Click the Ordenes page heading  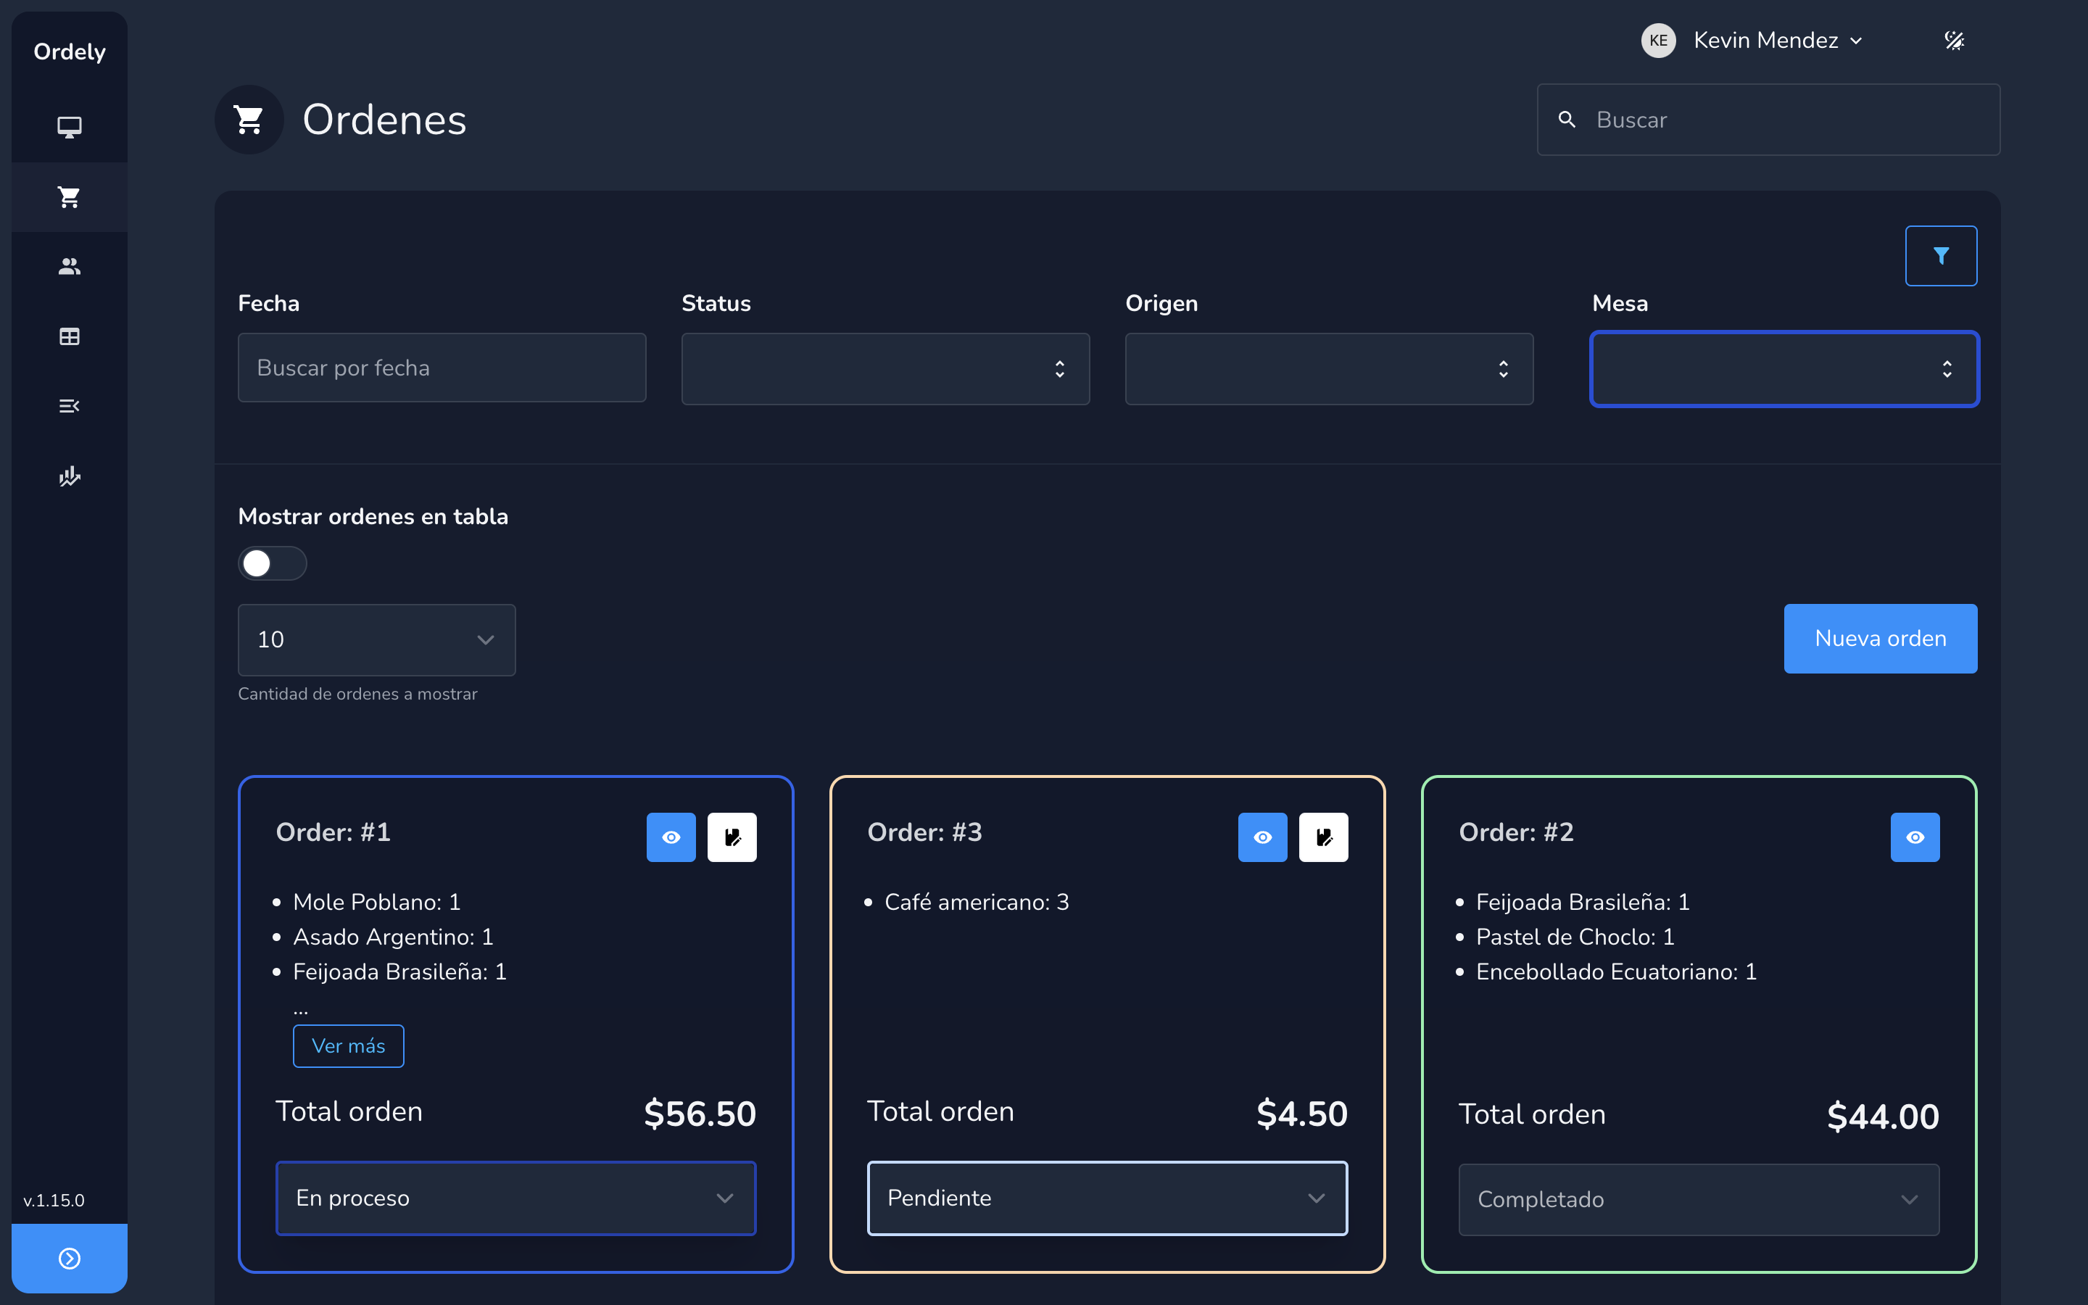(384, 120)
